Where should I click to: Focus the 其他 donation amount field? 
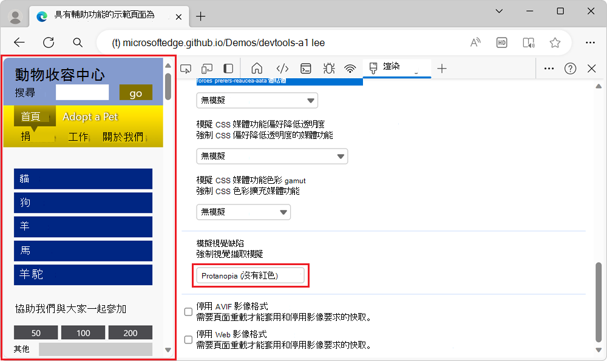[x=95, y=349]
